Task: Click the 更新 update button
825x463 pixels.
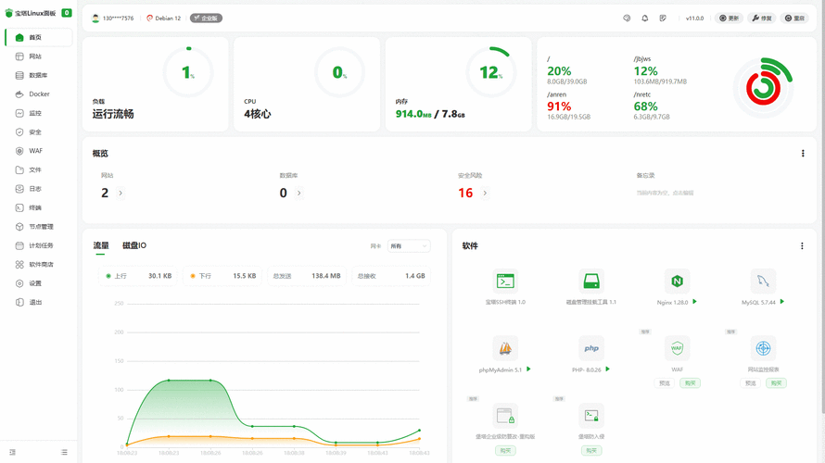Action: click(x=730, y=19)
